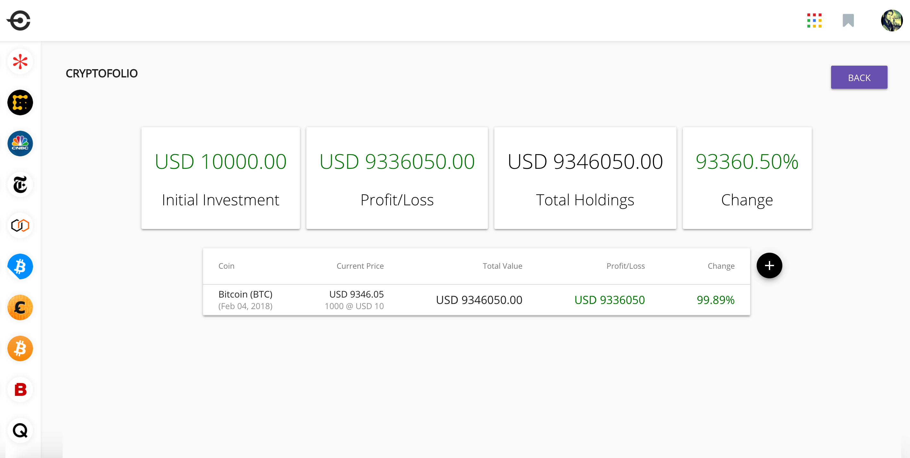This screenshot has width=910, height=458.
Task: Click the red letter B icon
Action: click(20, 389)
